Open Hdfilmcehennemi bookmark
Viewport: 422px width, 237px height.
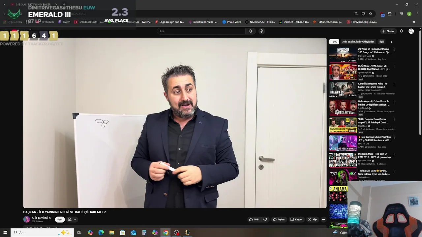coord(328,22)
